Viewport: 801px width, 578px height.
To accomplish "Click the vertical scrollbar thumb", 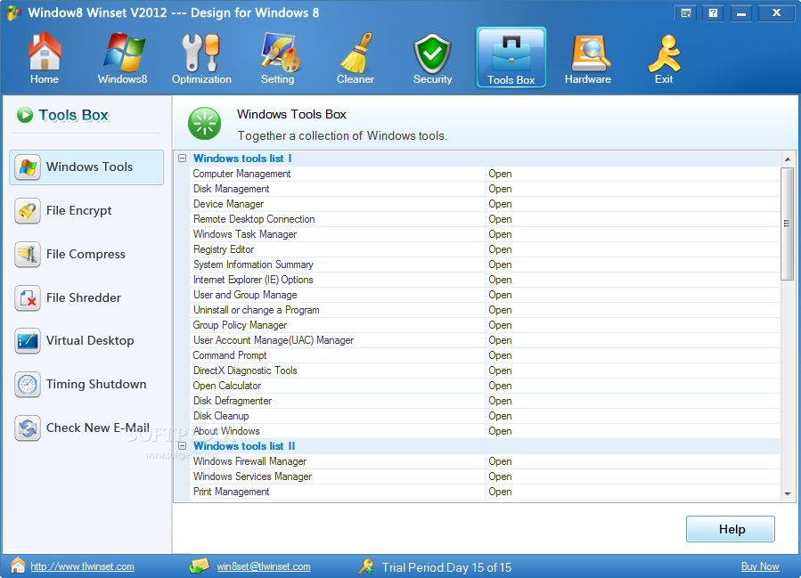I will (788, 224).
